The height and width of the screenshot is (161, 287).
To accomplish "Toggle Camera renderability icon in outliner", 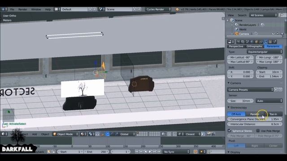I will coord(282,34).
